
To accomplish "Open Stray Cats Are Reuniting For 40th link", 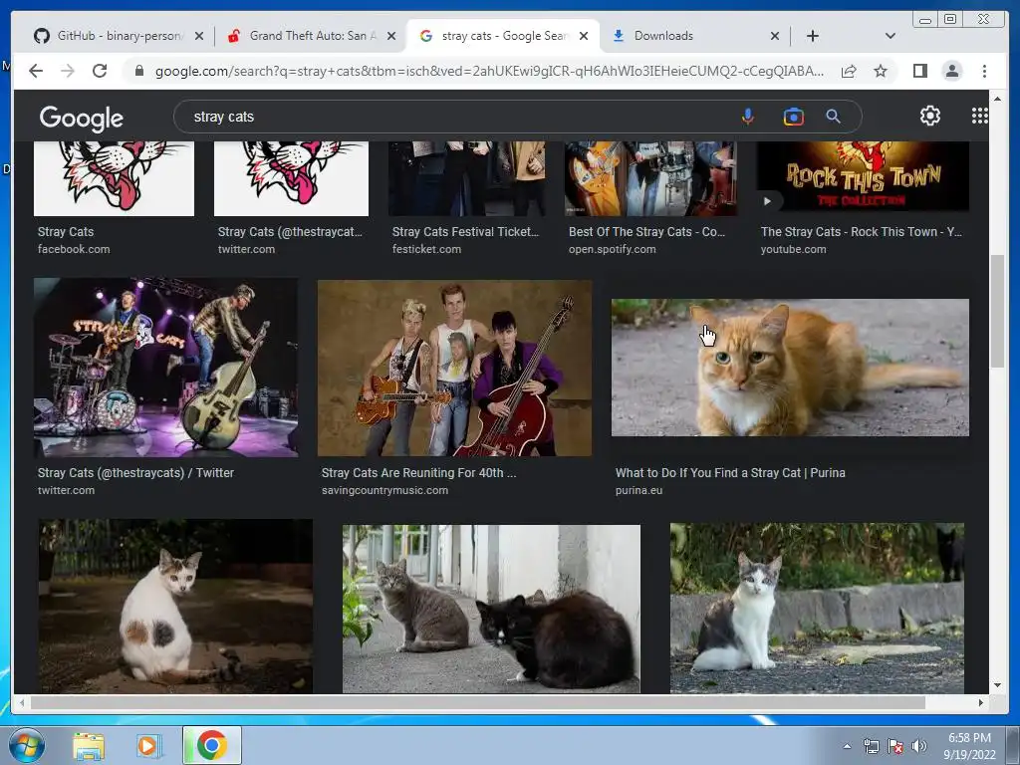I will (x=419, y=473).
